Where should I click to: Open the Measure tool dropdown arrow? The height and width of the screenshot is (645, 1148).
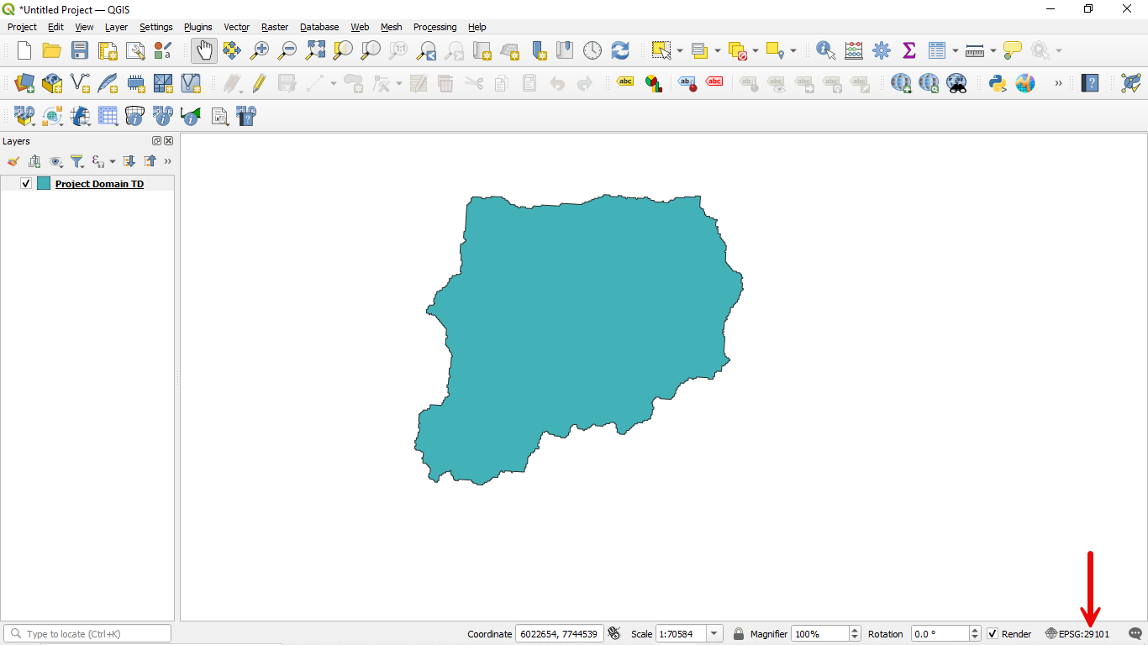click(x=993, y=51)
